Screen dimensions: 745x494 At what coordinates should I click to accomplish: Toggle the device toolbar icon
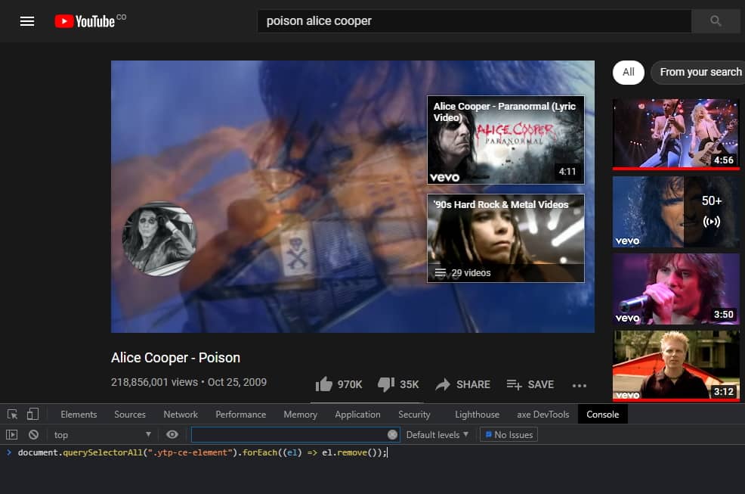[x=31, y=414]
